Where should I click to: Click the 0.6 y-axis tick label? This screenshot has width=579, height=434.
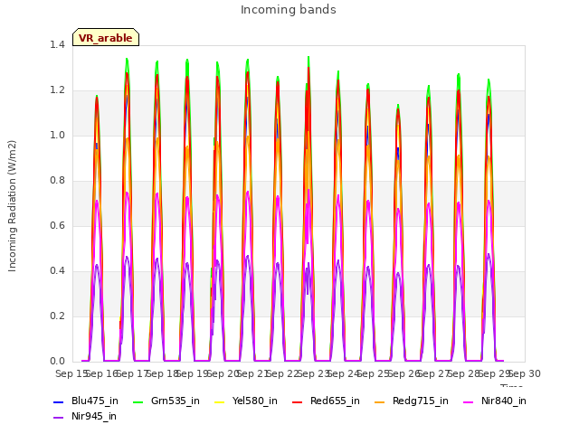(x=57, y=225)
